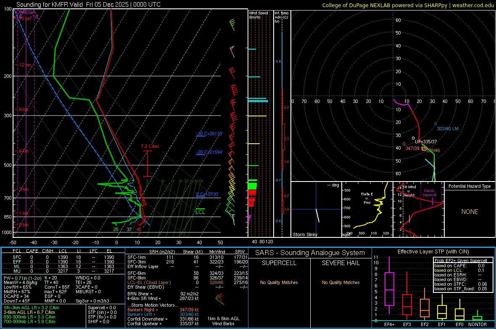This screenshot has width=496, height=329.
Task: Click the '-30 C=26133' height label
Action: pyautogui.click(x=209, y=134)
